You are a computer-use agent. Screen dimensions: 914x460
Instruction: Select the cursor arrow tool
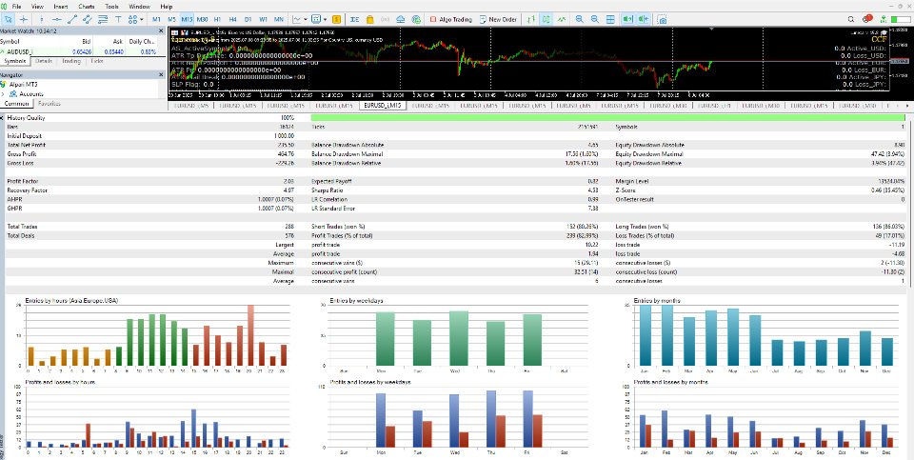click(x=9, y=19)
